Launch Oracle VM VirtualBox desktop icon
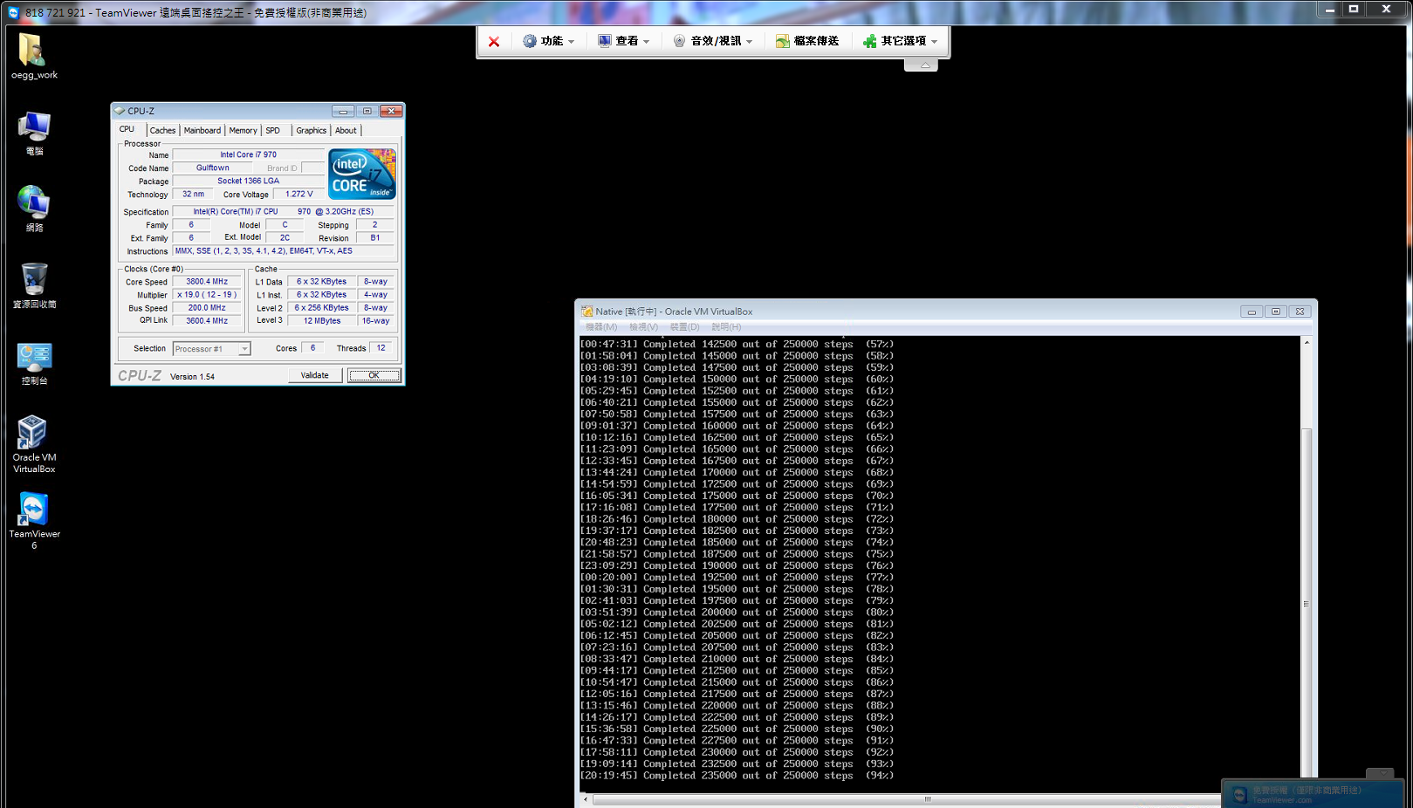The height and width of the screenshot is (808, 1413). click(34, 444)
